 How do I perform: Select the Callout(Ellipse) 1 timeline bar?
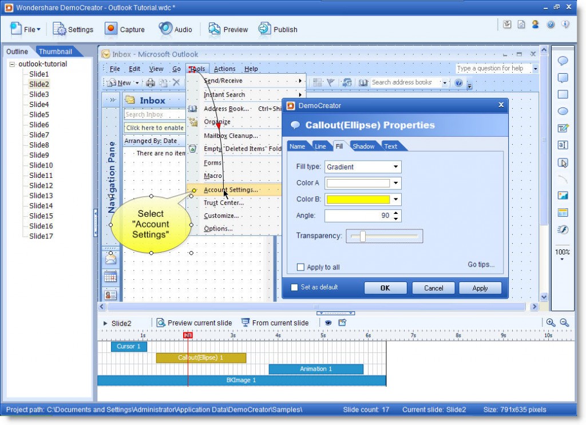click(x=201, y=358)
